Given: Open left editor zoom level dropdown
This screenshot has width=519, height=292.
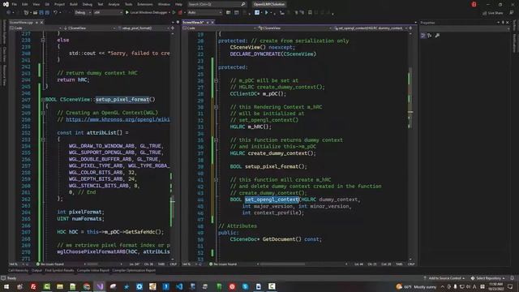Looking at the screenshot, I should click(15, 264).
